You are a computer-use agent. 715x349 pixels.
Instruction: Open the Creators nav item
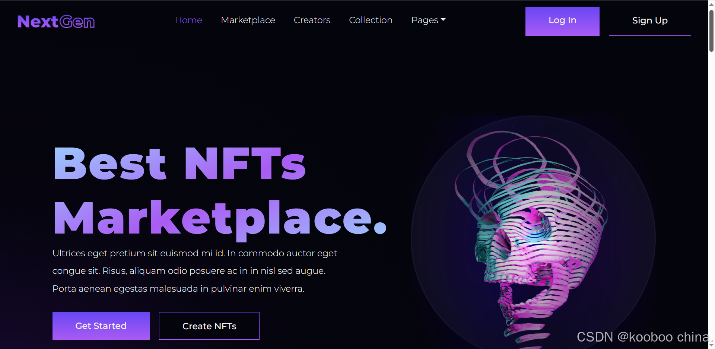pyautogui.click(x=312, y=20)
